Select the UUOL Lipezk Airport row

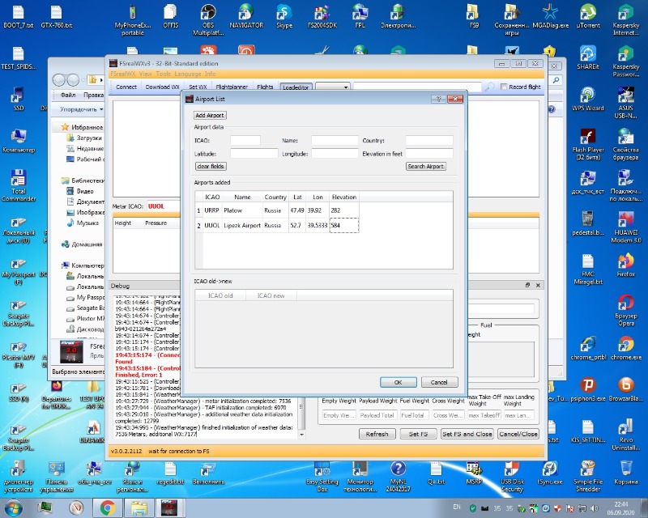(277, 225)
